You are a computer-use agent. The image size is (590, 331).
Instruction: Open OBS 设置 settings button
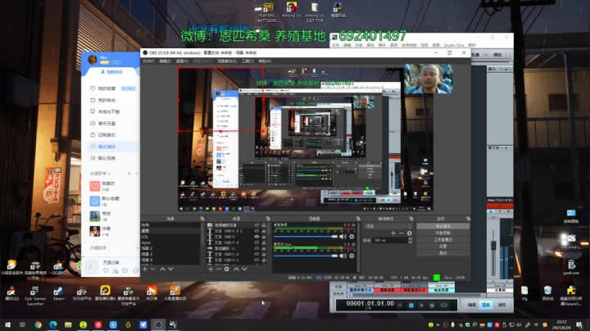point(442,247)
